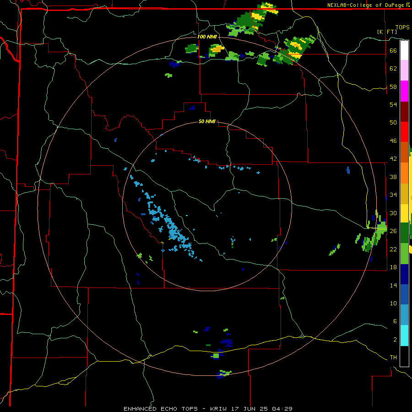Image resolution: width=412 pixels, height=412 pixels.
Task: Click the 18 legend value
Action: coord(393,267)
